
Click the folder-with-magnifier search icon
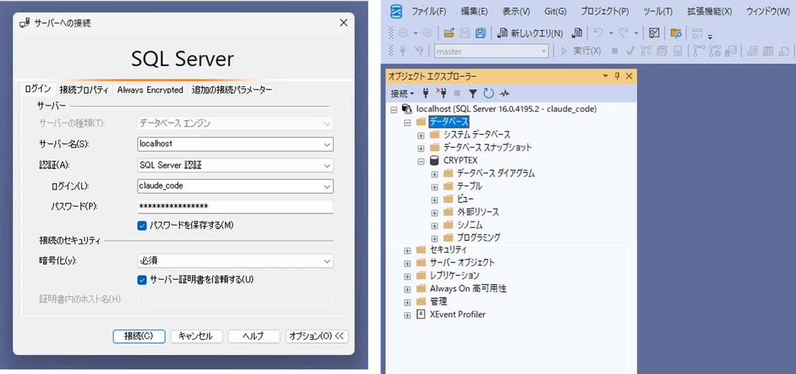[676, 32]
